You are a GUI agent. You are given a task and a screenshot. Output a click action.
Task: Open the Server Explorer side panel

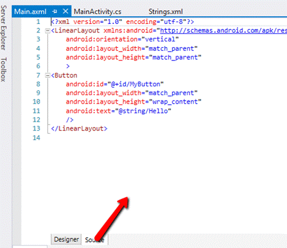tap(4, 28)
